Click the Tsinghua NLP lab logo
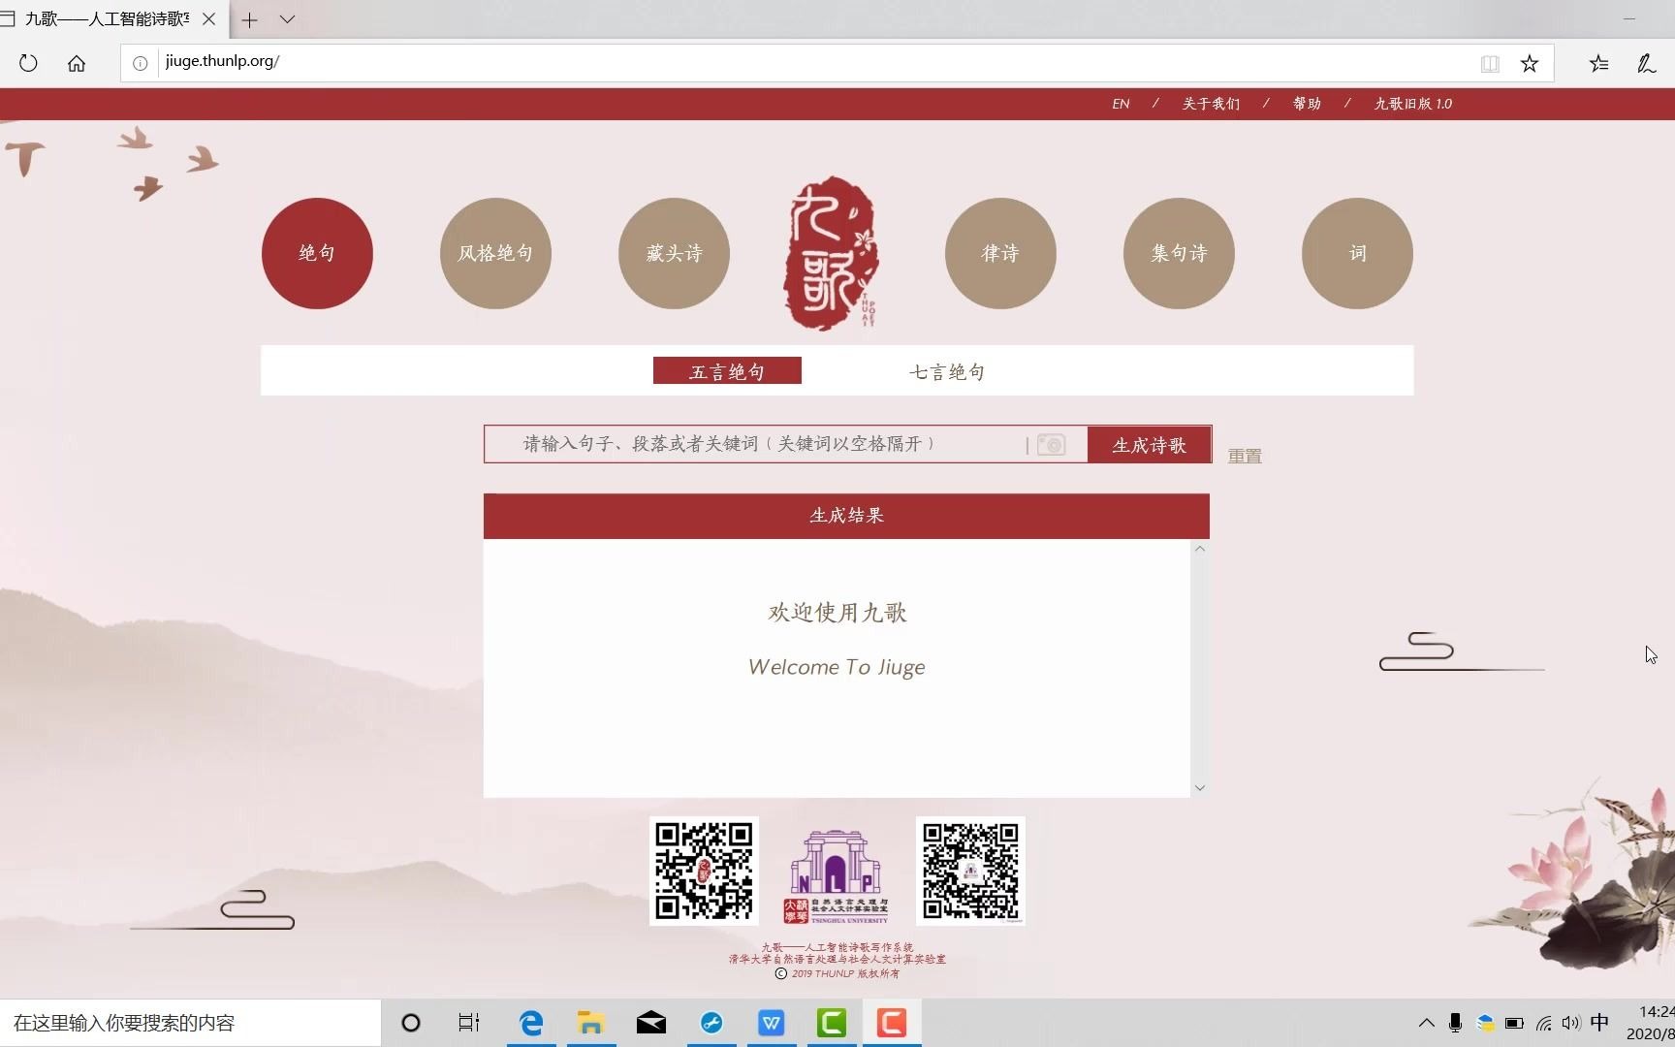 837,875
